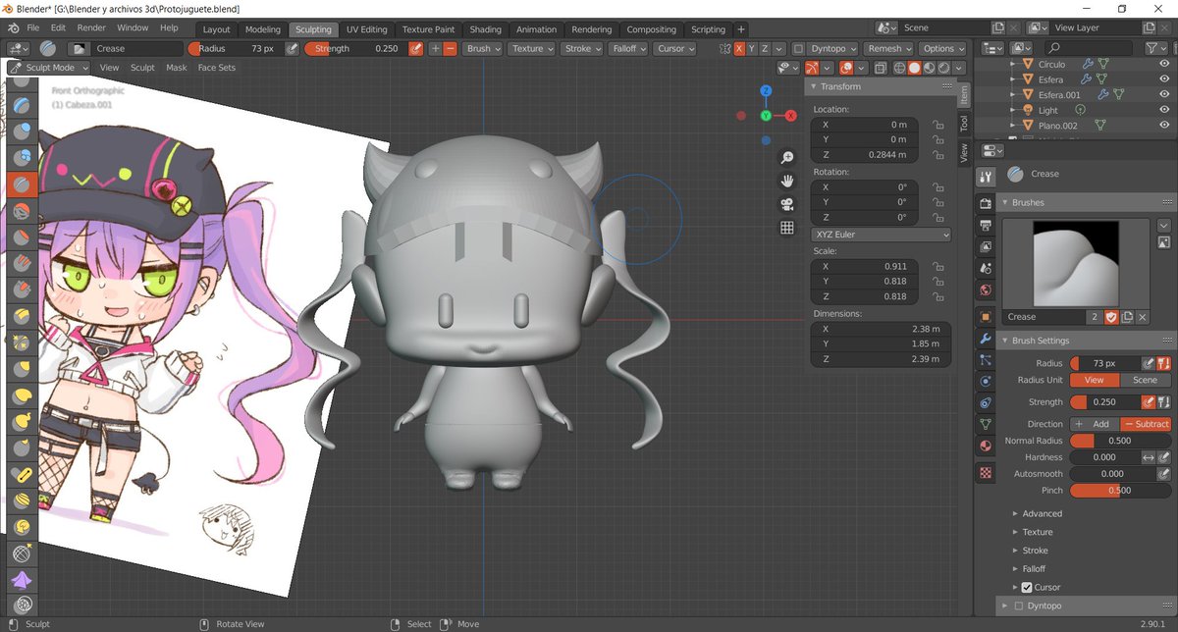The width and height of the screenshot is (1178, 632).
Task: Set brush direction to Add
Action: click(1095, 424)
